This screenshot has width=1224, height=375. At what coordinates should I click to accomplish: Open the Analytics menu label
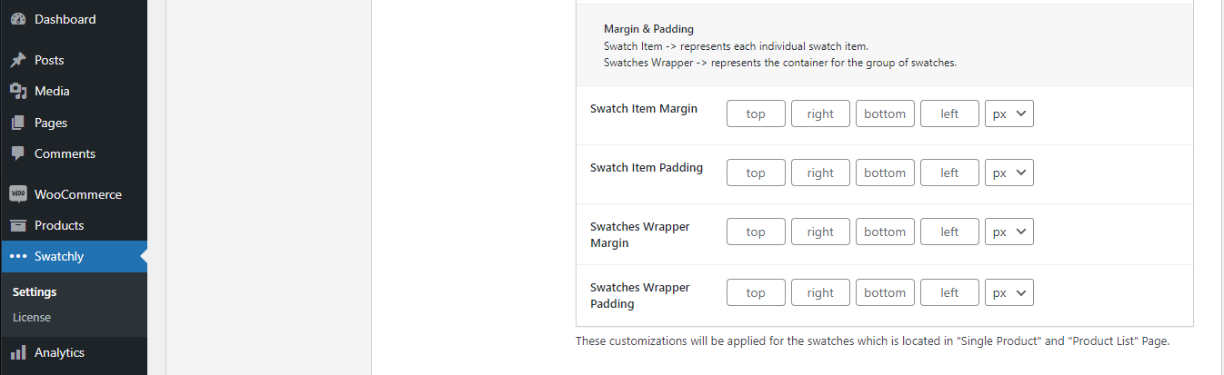59,352
